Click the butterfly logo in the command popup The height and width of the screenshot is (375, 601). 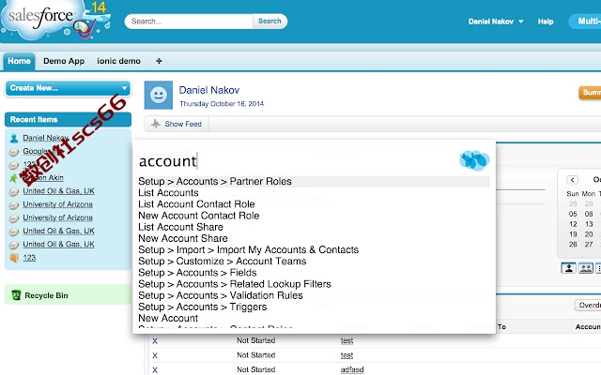coord(474,160)
